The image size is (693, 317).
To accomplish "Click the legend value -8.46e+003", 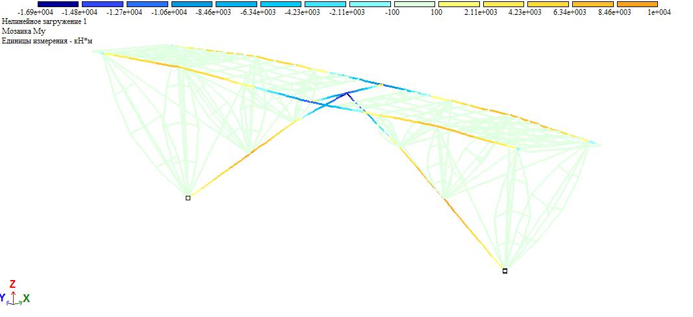I will point(213,12).
